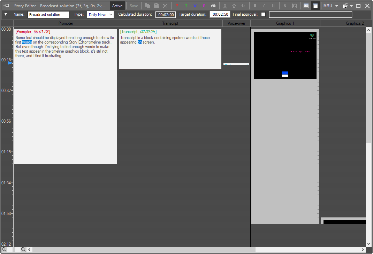Click the zoom out magnifier icon

(x=4, y=249)
